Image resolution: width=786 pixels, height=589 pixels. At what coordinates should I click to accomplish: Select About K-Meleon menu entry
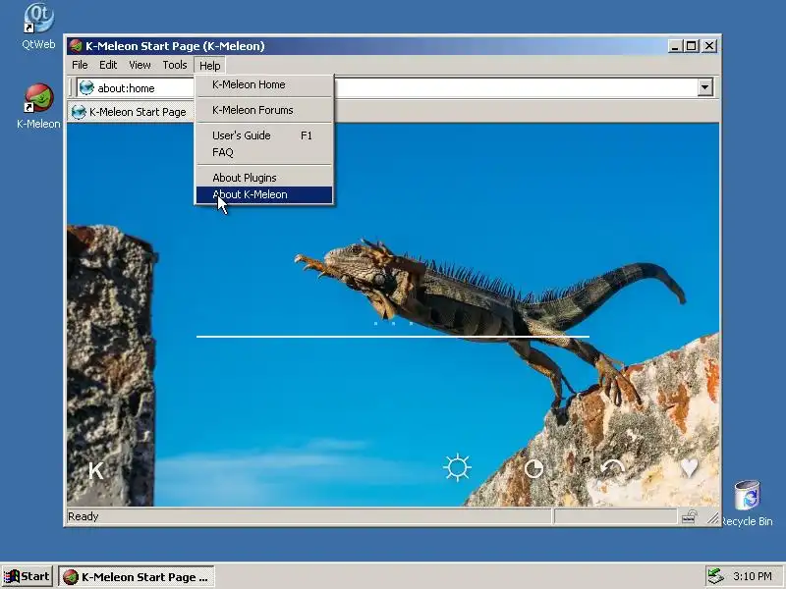pos(264,194)
